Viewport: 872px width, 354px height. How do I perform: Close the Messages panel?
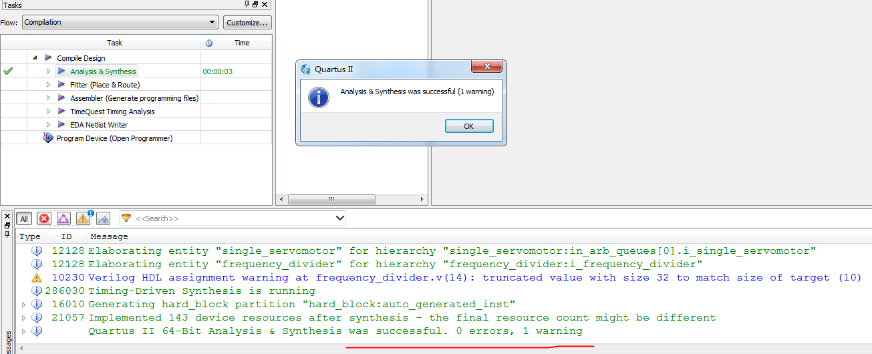(x=7, y=216)
